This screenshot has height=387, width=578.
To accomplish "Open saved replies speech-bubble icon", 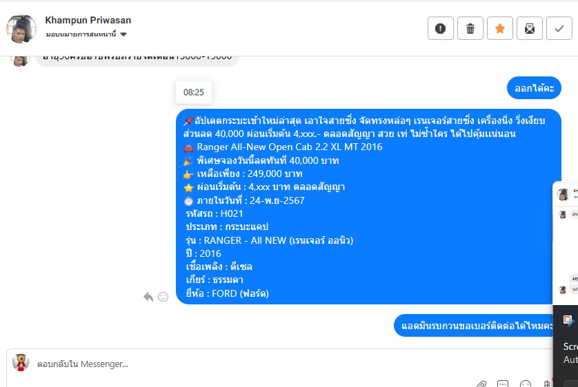I will (x=503, y=384).
